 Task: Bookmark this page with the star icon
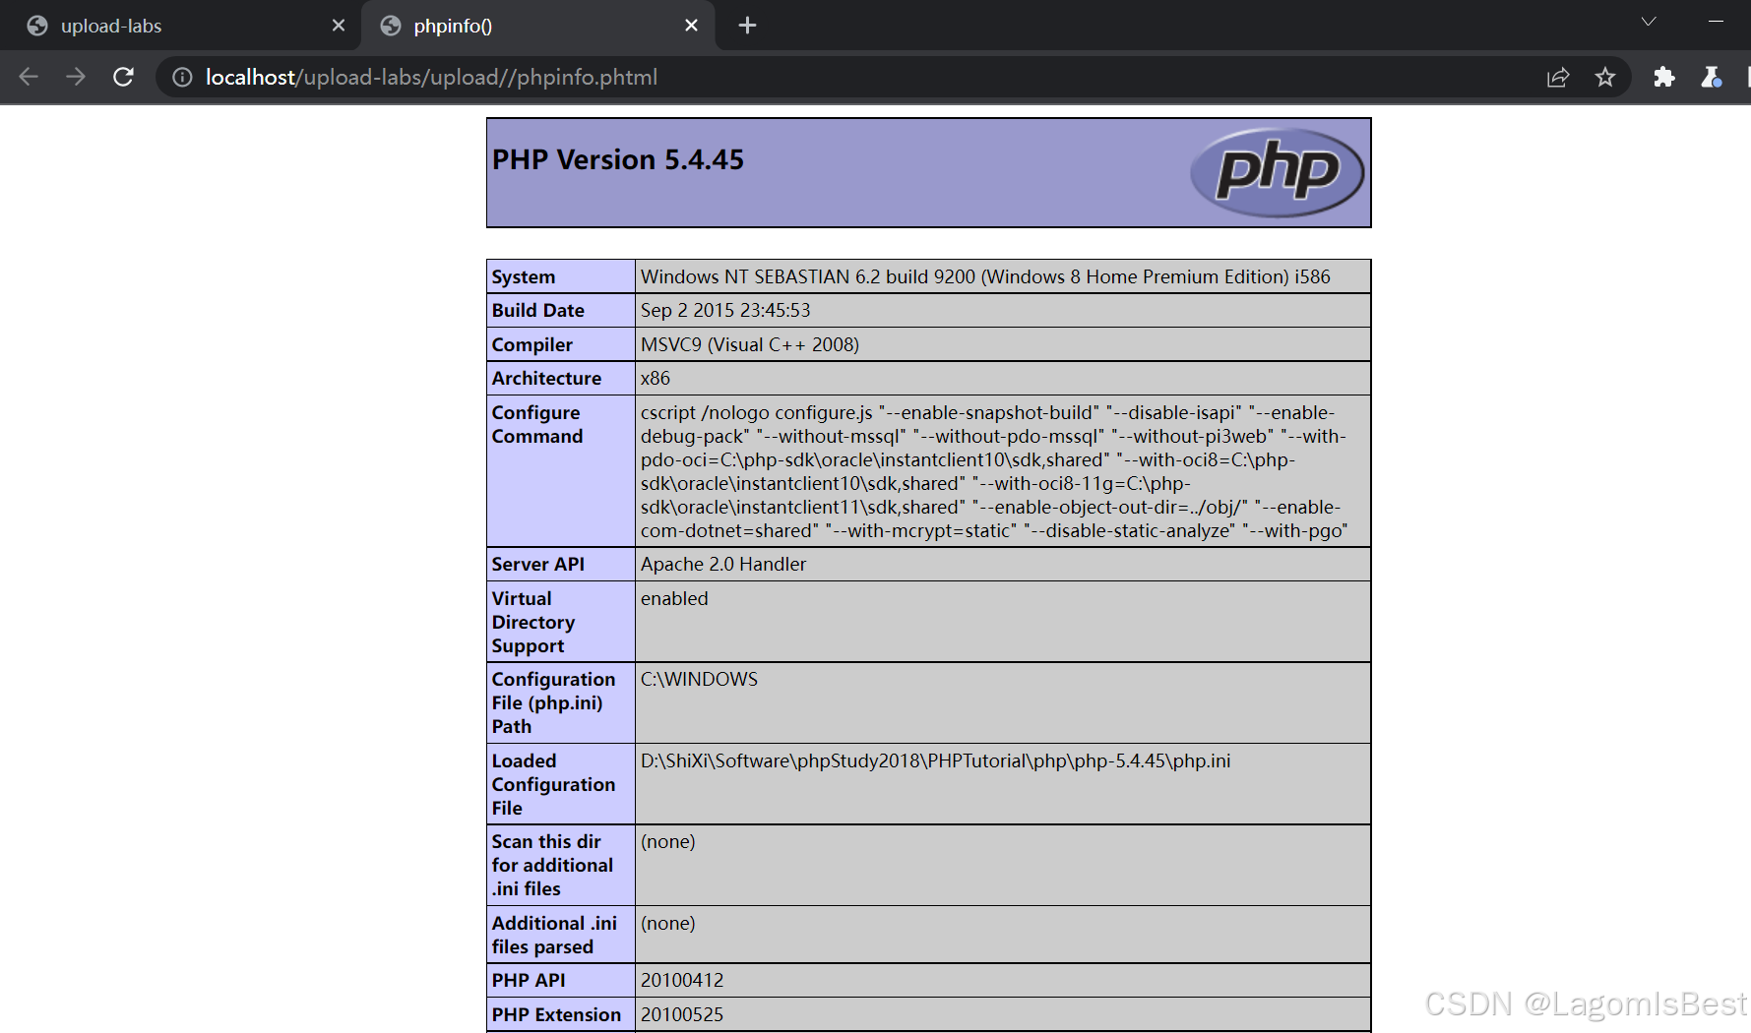(1605, 77)
